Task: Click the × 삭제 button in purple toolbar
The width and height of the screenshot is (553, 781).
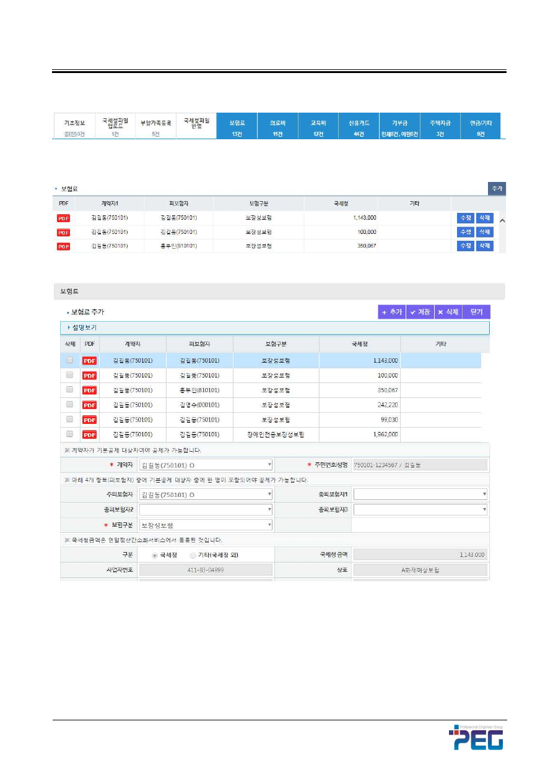Action: (448, 313)
